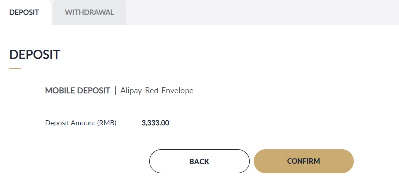Open the WITHDRAWAL section from the tab bar
Screen dimensions: 399x181
pyautogui.click(x=89, y=12)
